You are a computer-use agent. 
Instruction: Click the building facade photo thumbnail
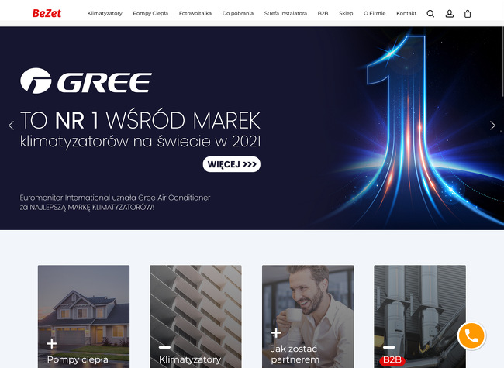click(x=195, y=316)
